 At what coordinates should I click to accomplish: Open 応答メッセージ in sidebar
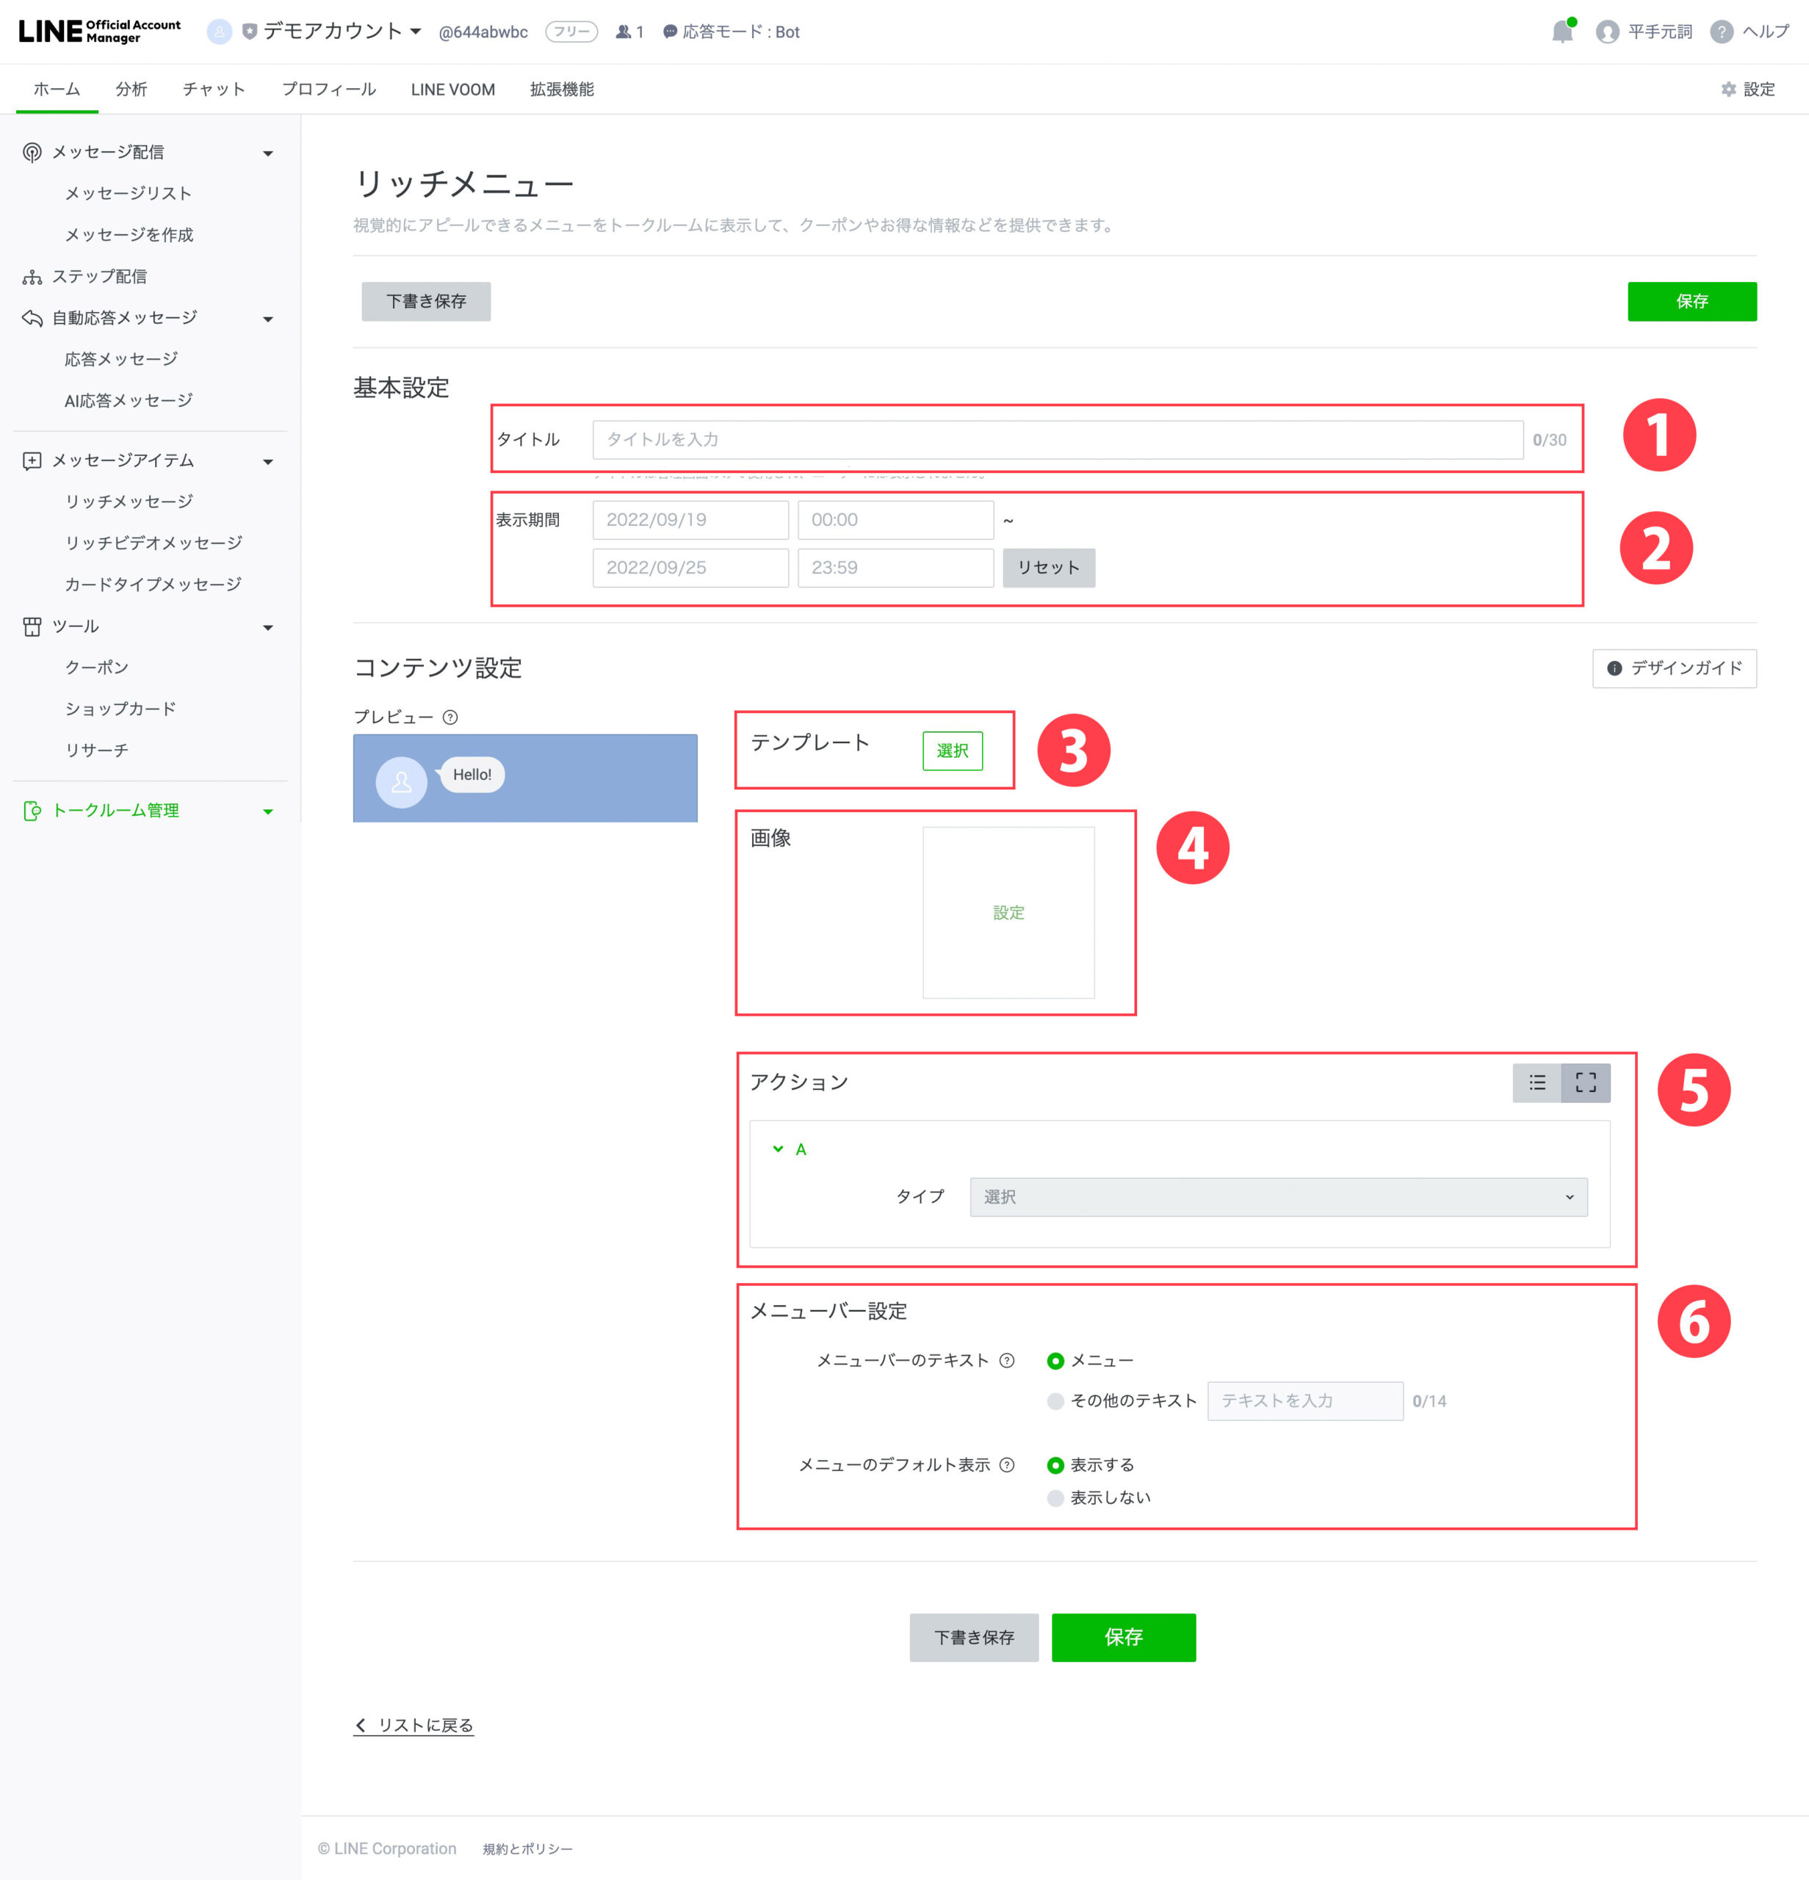121,360
